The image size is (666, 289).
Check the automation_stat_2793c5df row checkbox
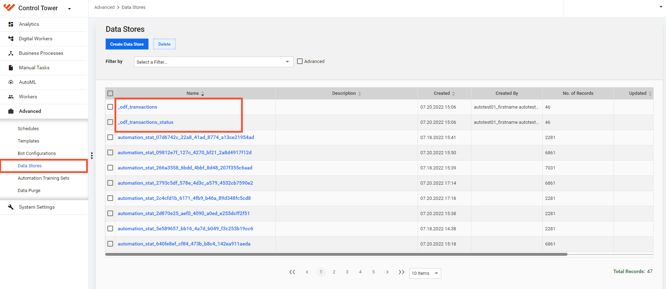coord(110,183)
